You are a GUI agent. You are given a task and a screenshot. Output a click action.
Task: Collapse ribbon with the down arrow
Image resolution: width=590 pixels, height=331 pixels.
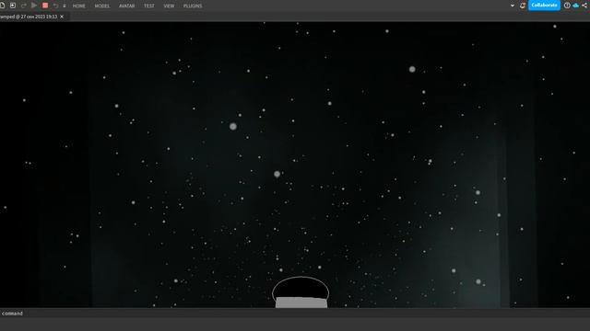pos(513,6)
